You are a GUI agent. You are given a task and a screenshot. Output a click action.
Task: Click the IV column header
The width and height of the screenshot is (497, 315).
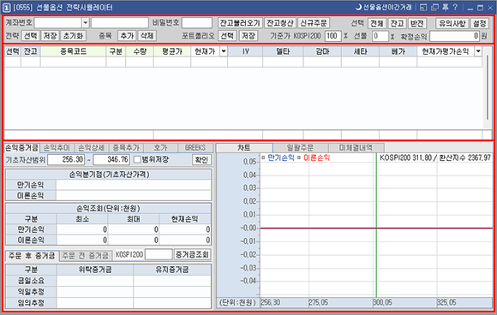pos(246,51)
